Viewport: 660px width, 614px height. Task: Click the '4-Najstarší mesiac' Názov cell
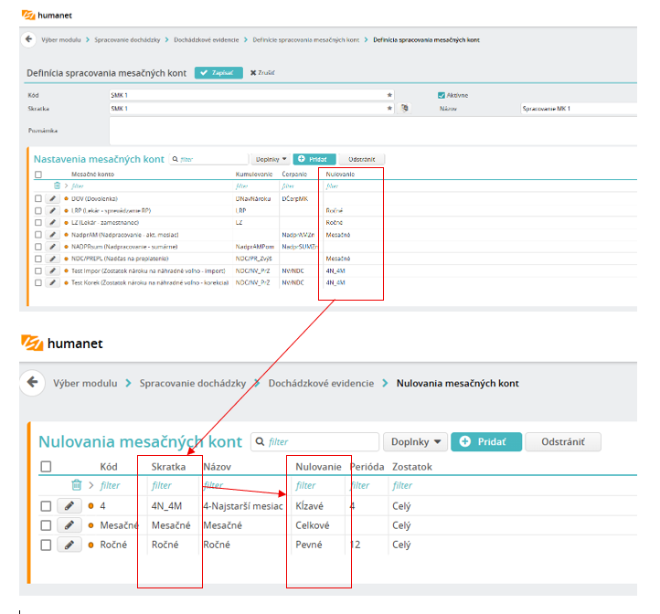pos(243,506)
